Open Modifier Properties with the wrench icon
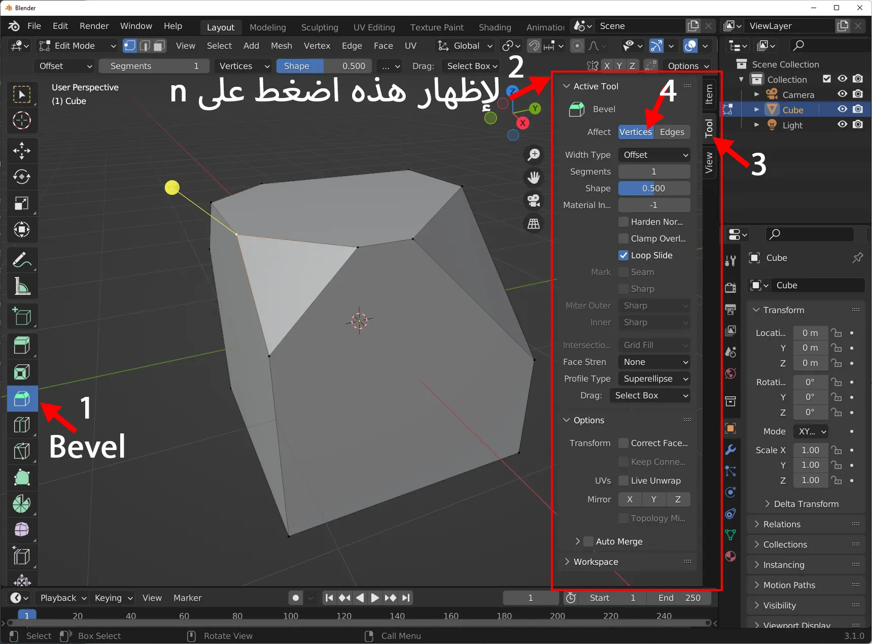 tap(730, 450)
